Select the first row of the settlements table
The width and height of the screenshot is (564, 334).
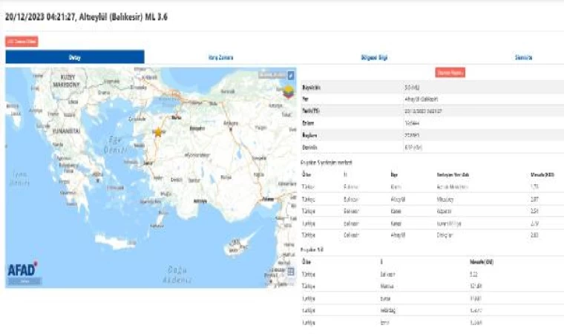pyautogui.click(x=430, y=187)
